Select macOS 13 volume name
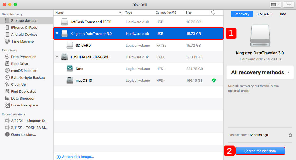This screenshot has width=296, height=160. click(84, 80)
